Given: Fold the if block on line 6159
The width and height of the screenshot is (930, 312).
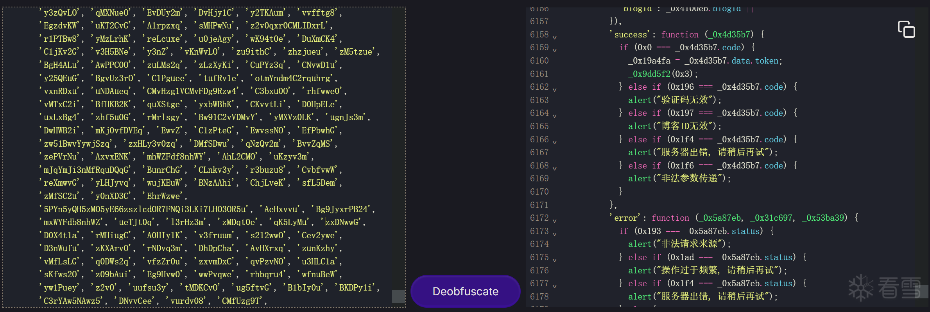Looking at the screenshot, I should pos(555,50).
